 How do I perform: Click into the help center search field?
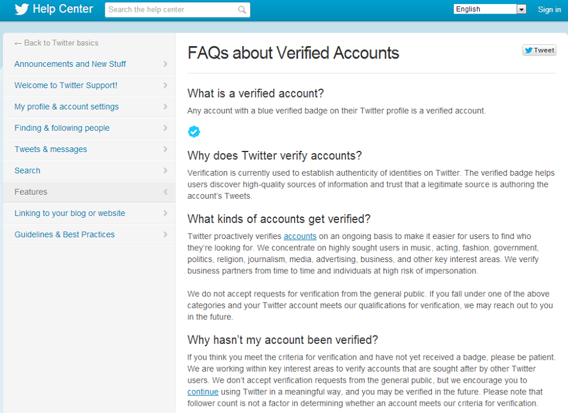coord(172,9)
